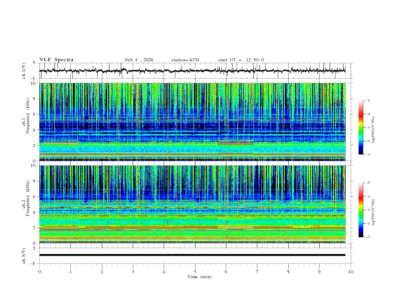The height and width of the screenshot is (305, 395).
Task: Click the time axis tick label "9"
Action: [x=319, y=272]
